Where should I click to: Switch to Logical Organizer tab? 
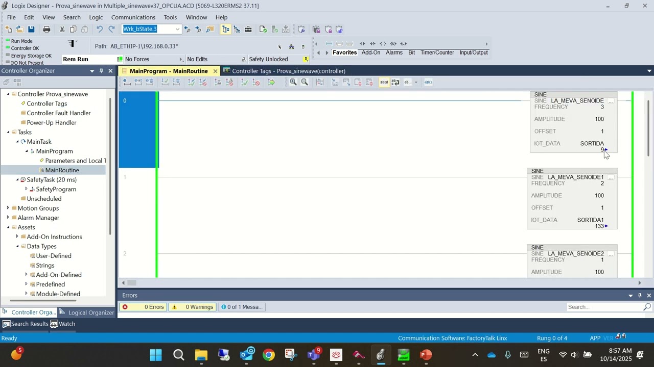click(87, 312)
